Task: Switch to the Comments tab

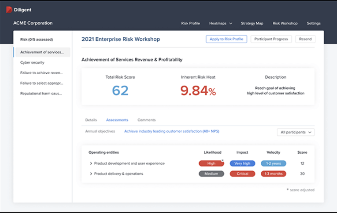Action: (x=146, y=120)
